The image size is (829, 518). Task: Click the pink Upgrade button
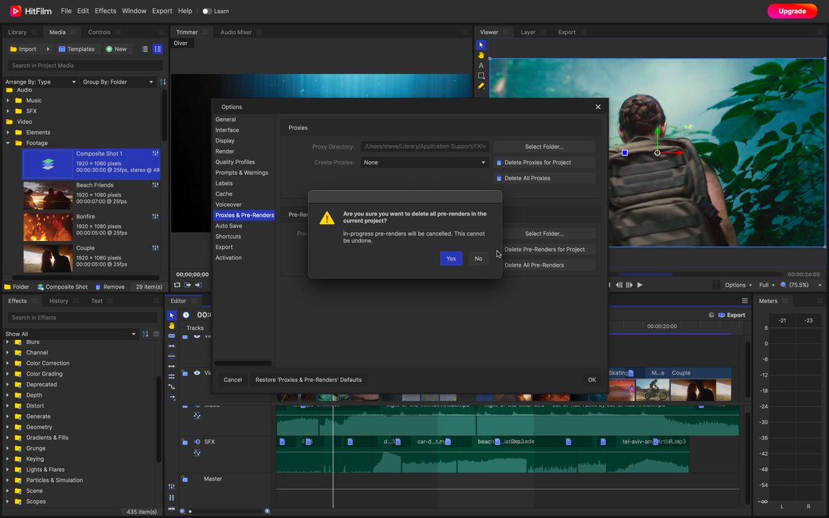pyautogui.click(x=792, y=11)
